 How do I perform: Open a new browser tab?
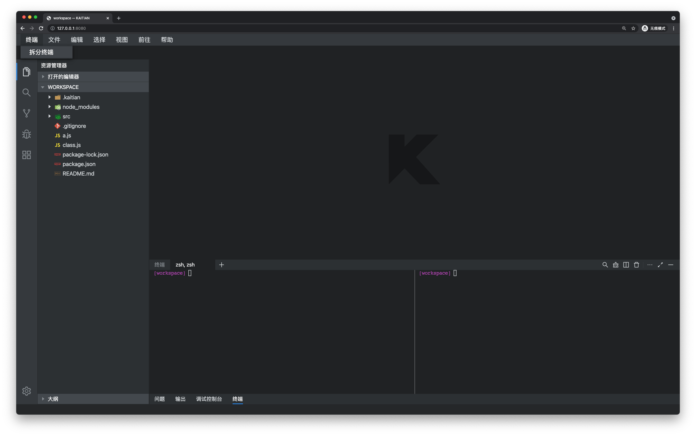click(118, 18)
